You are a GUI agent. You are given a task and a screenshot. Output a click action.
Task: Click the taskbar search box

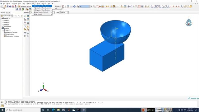[23, 110]
